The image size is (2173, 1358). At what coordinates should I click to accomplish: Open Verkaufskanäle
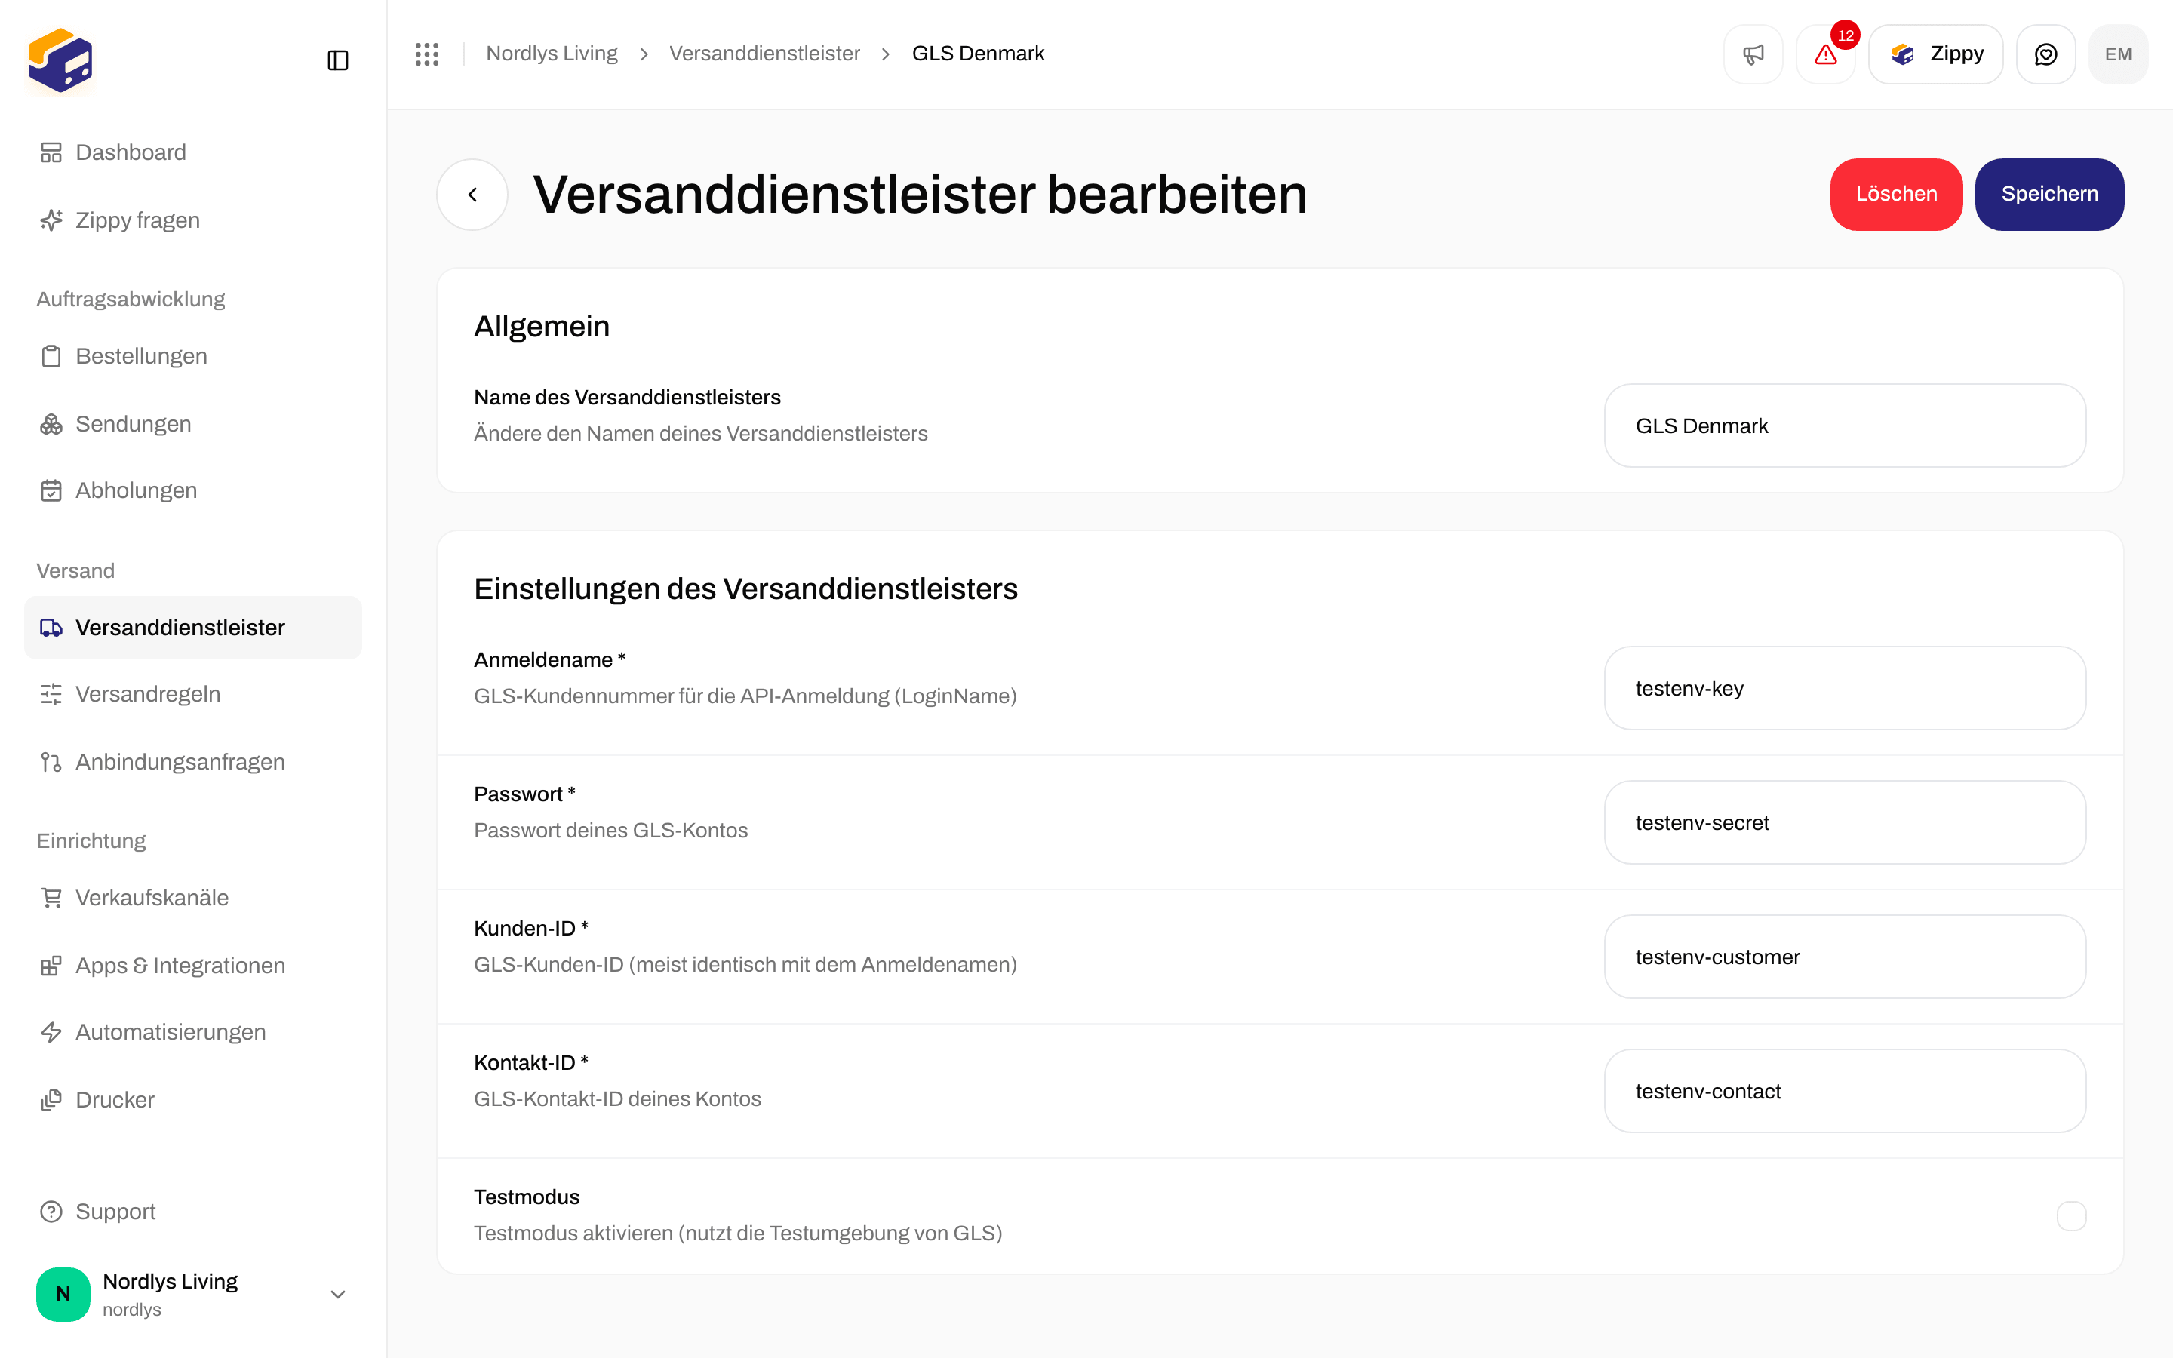(x=193, y=897)
